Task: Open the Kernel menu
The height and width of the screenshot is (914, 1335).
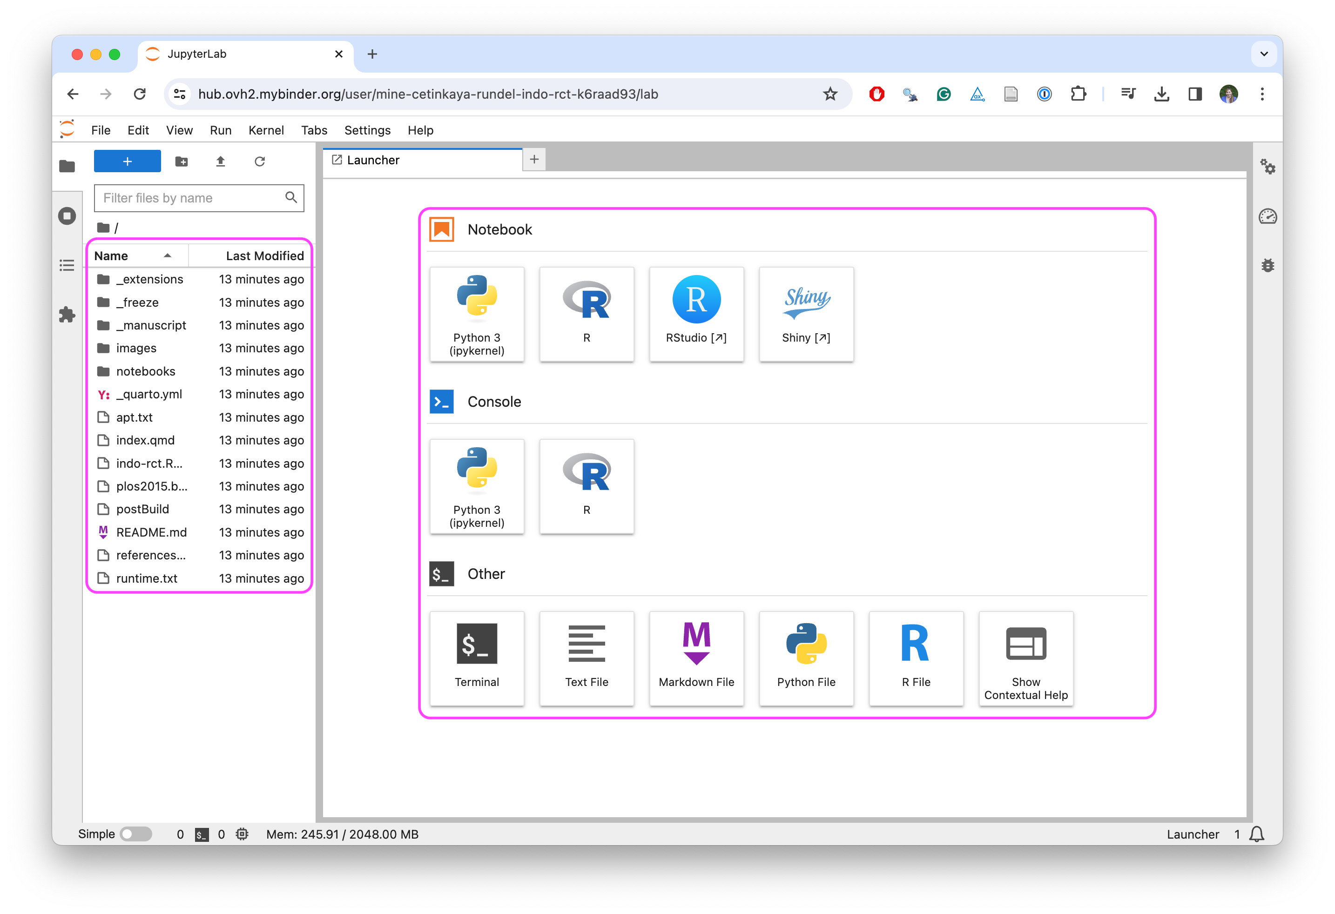Action: tap(266, 130)
